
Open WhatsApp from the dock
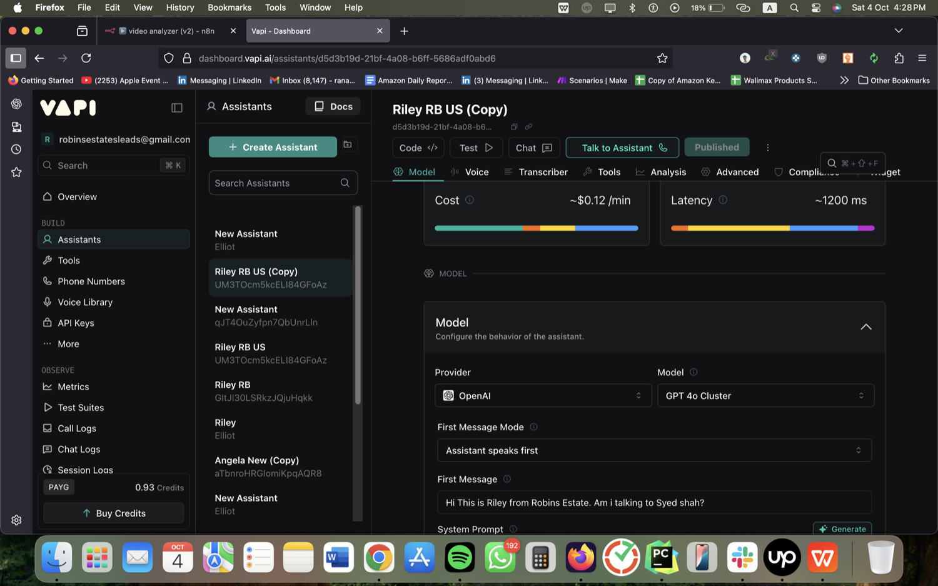(x=500, y=557)
